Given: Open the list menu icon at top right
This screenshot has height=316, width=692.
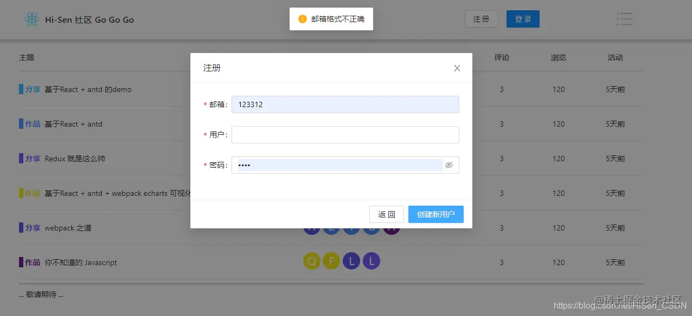Looking at the screenshot, I should 624,18.
